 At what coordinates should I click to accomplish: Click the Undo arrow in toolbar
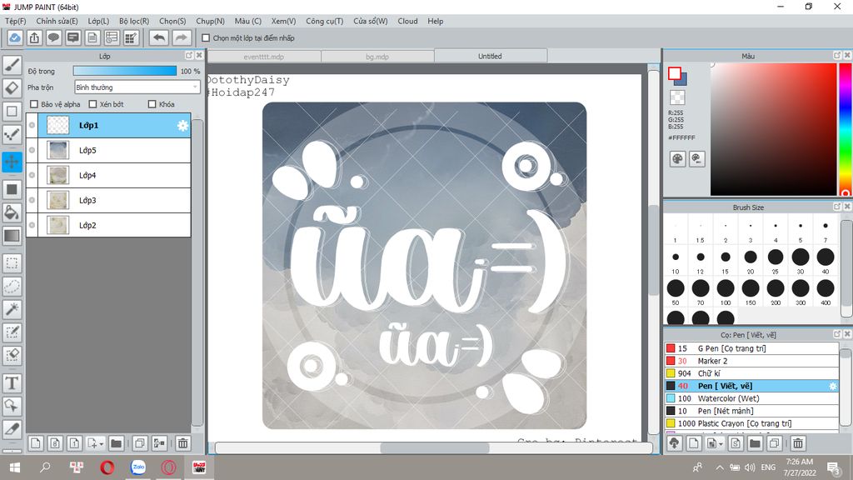[x=159, y=37]
